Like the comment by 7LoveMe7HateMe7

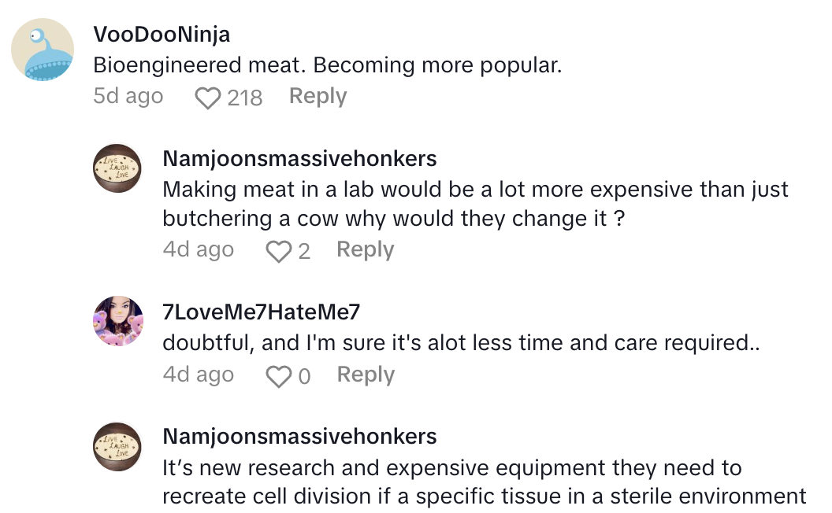point(278,377)
